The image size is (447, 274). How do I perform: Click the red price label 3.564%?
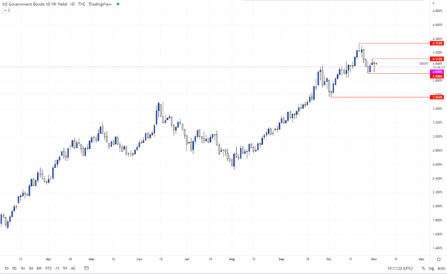click(437, 97)
